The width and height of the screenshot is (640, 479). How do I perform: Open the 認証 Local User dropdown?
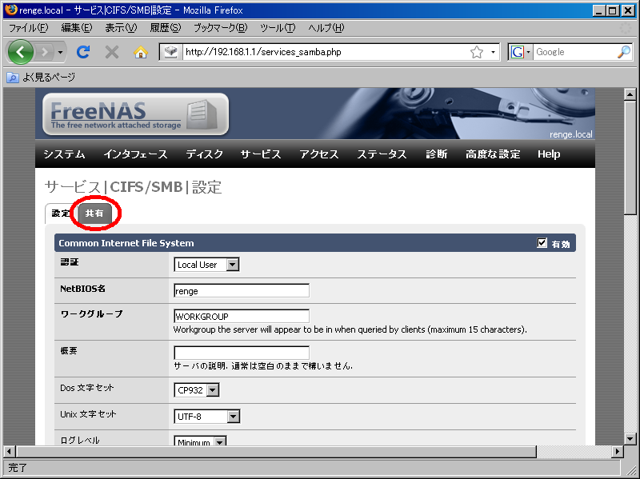click(206, 265)
